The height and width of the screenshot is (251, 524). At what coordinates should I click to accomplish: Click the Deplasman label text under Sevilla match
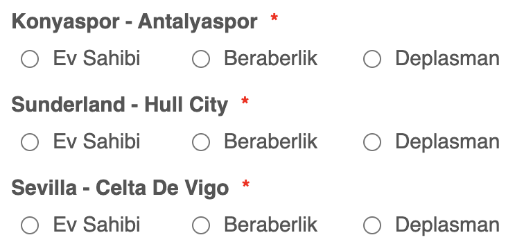pyautogui.click(x=448, y=225)
